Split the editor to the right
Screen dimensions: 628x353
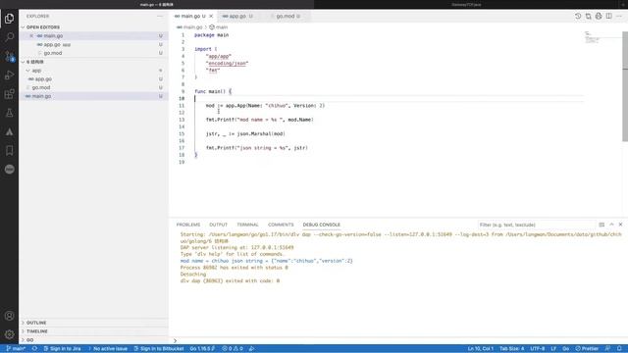coord(608,16)
